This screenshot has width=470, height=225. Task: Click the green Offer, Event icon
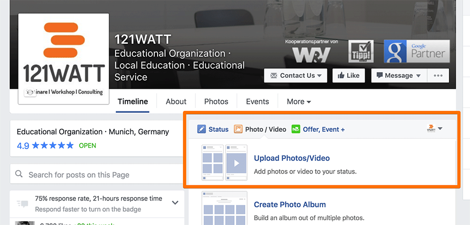(296, 129)
